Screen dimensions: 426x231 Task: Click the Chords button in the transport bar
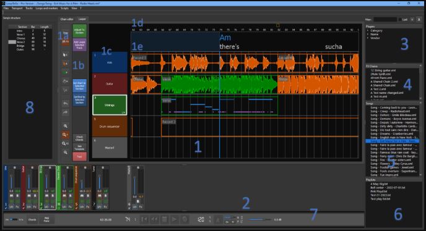point(32,220)
